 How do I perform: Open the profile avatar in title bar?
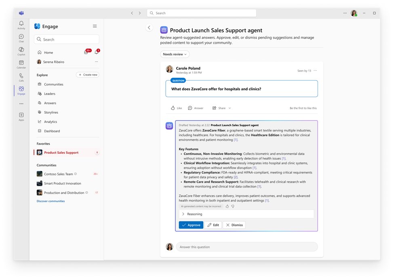coord(354,13)
